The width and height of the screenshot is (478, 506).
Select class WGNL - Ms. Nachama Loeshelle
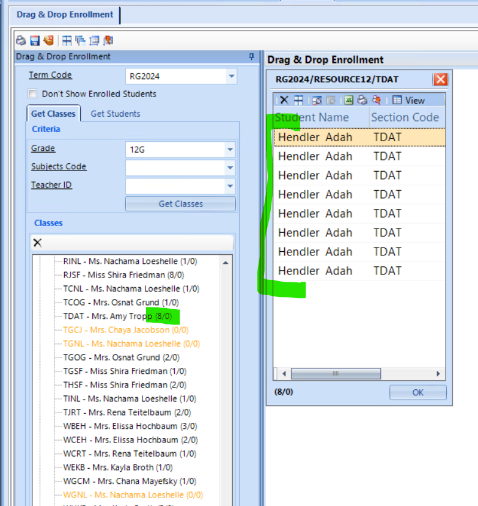click(x=133, y=495)
